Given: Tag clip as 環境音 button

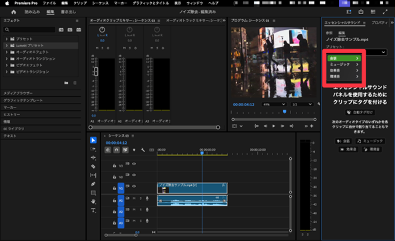Looking at the screenshot, I should (372, 149).
